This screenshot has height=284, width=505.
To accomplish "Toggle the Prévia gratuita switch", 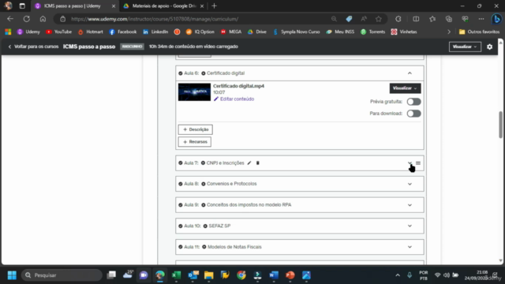I will point(413,102).
